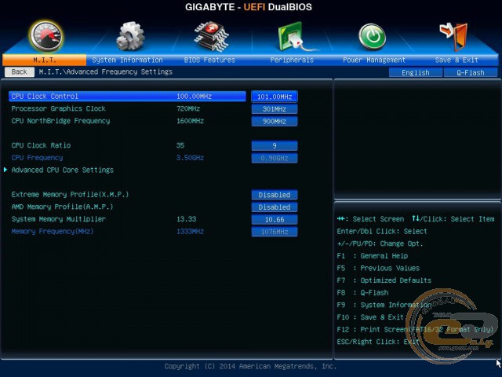Open the A.M.P. Disabled dropdown
502x377 pixels.
coord(275,207)
